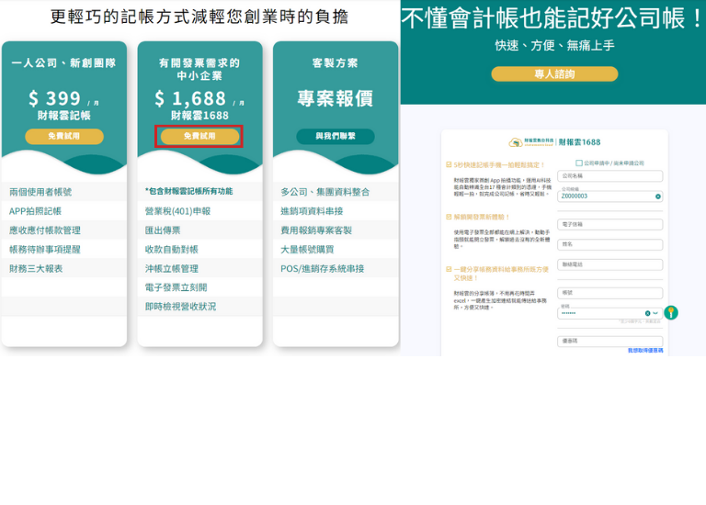Click the 大量帳號購買 feature row

336,249
